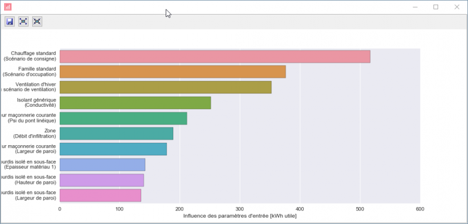
Task: Select the Psi du pont linéique bar
Action: click(123, 118)
